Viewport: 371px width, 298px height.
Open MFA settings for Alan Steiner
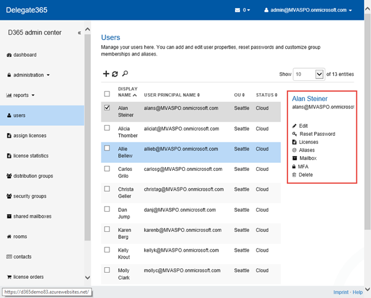pos(304,167)
